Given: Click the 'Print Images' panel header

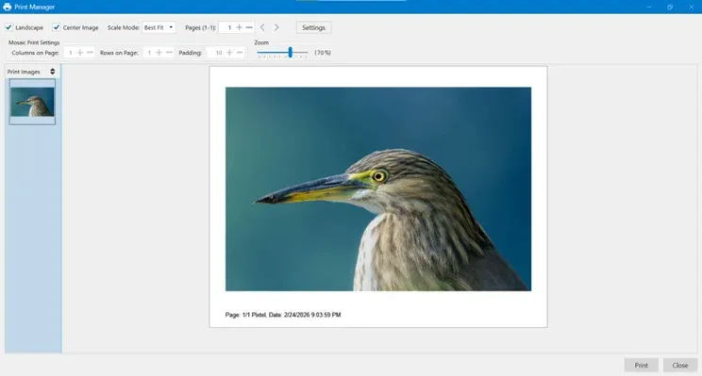Looking at the screenshot, I should click(x=24, y=72).
